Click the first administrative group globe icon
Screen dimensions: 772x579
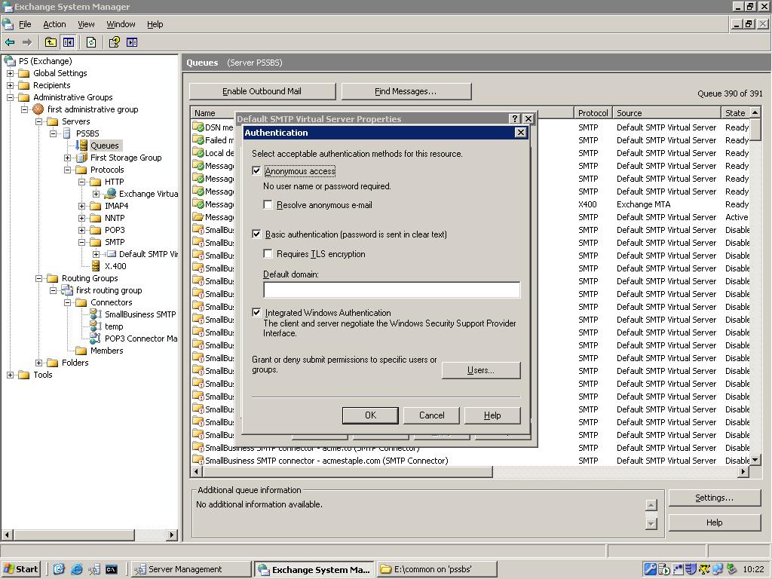pyautogui.click(x=38, y=109)
